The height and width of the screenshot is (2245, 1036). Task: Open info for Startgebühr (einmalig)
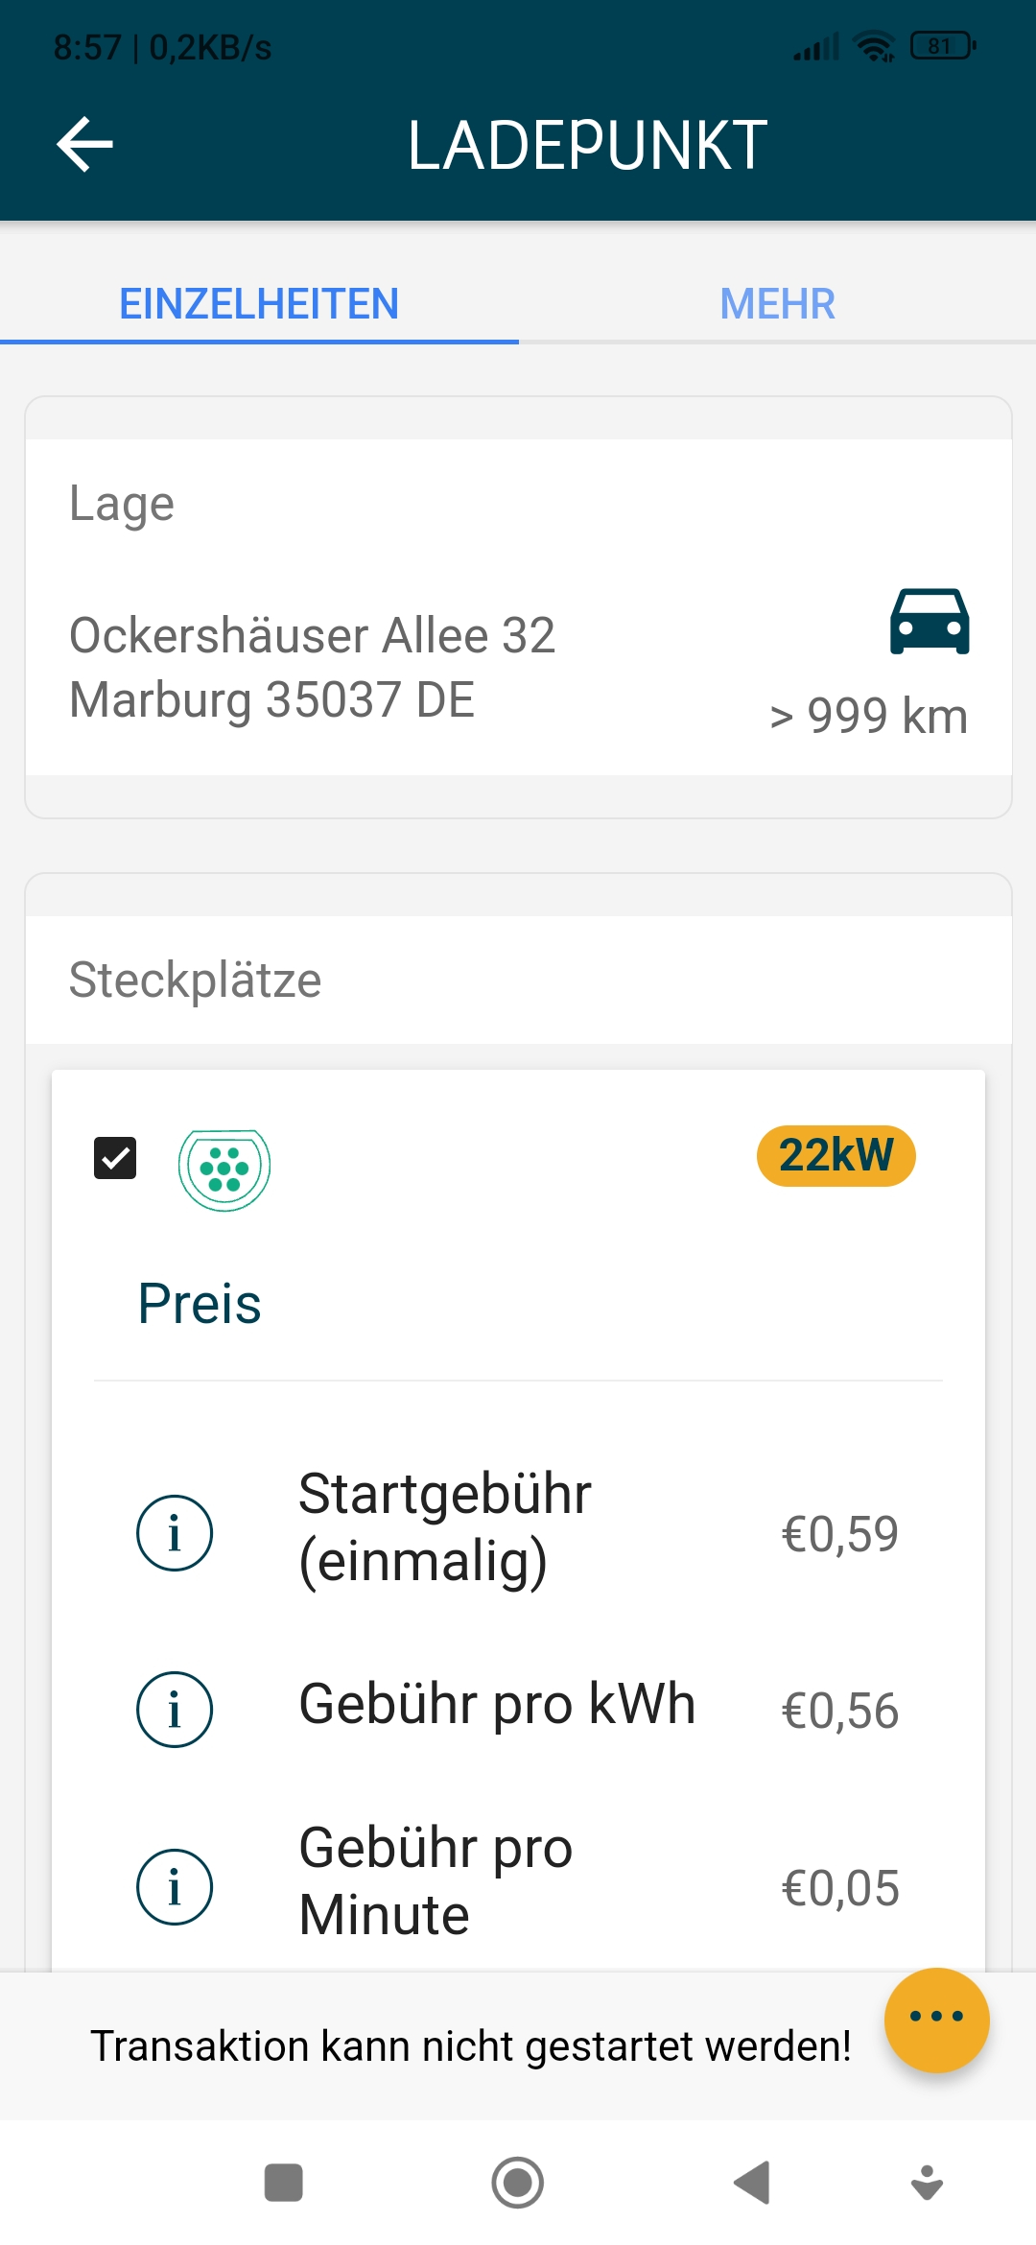coord(175,1532)
